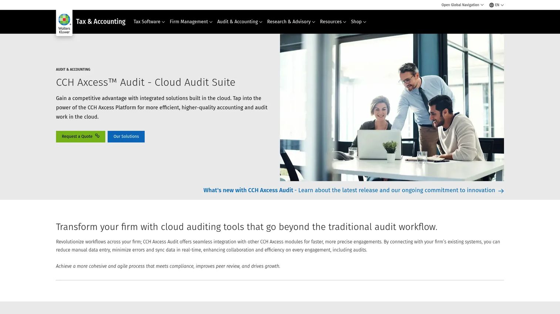Open the Shop dropdown menu

pos(358,22)
